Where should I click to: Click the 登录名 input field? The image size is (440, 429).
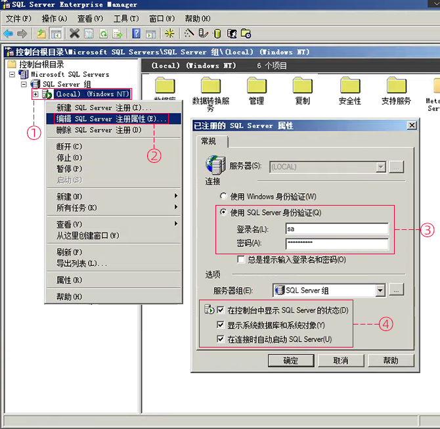pyautogui.click(x=336, y=229)
